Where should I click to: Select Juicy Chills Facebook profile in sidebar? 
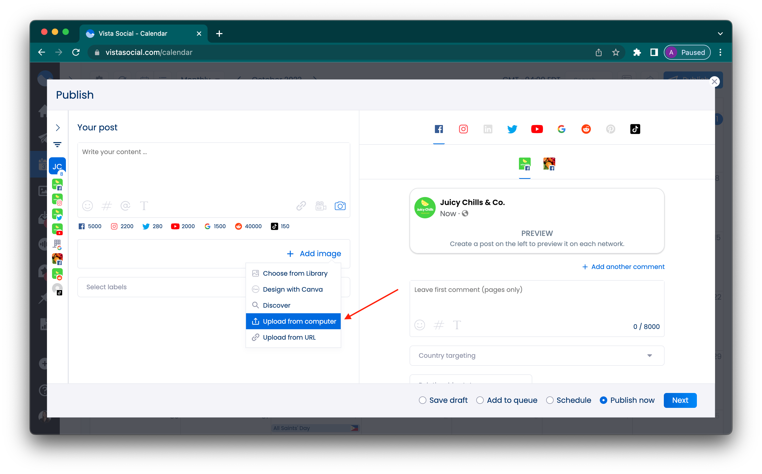click(x=57, y=184)
